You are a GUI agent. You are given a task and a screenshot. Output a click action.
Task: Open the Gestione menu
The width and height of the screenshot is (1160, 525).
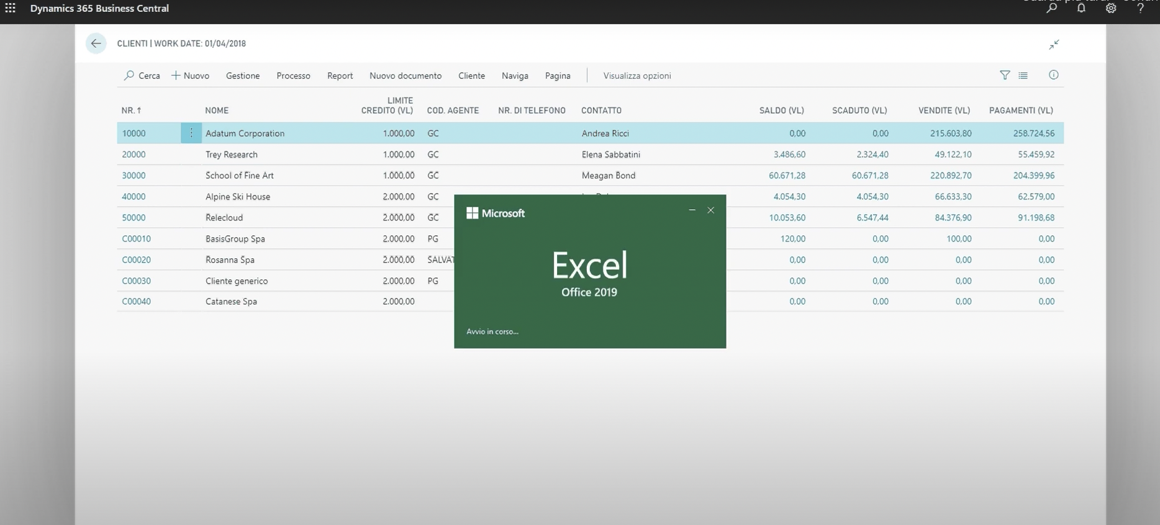click(x=243, y=76)
